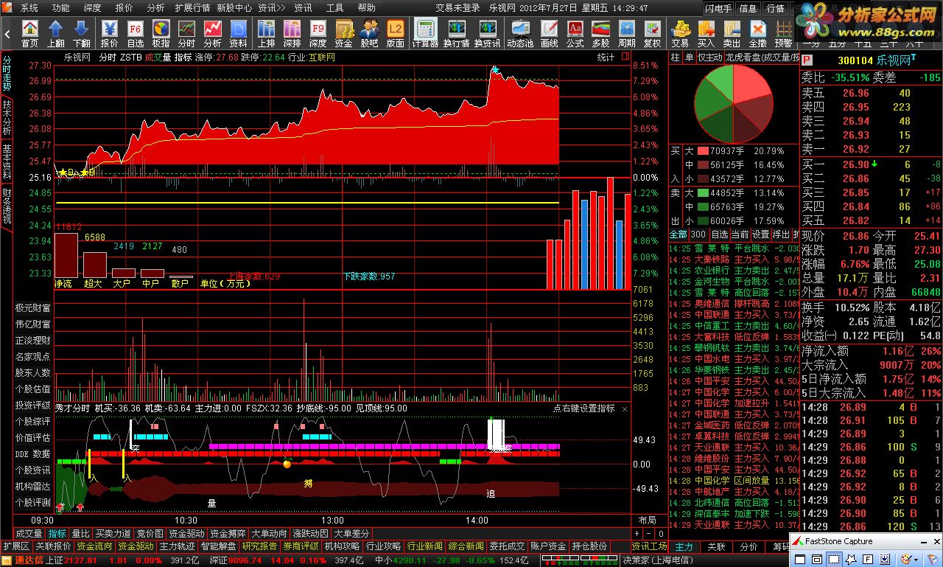Collapse the toolbar with left arrow
The image size is (943, 567).
[x=7, y=34]
